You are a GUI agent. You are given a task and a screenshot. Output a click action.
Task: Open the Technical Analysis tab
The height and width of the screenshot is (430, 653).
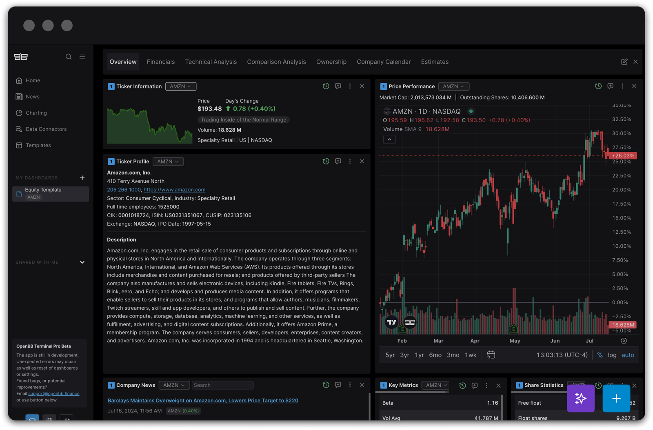[x=211, y=62]
